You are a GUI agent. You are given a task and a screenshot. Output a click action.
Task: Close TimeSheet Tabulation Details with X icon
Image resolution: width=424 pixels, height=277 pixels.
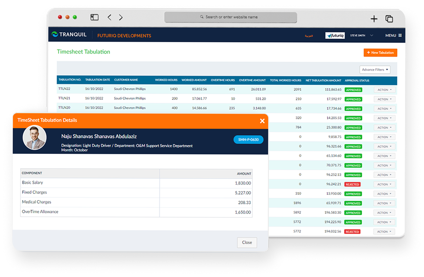262,121
